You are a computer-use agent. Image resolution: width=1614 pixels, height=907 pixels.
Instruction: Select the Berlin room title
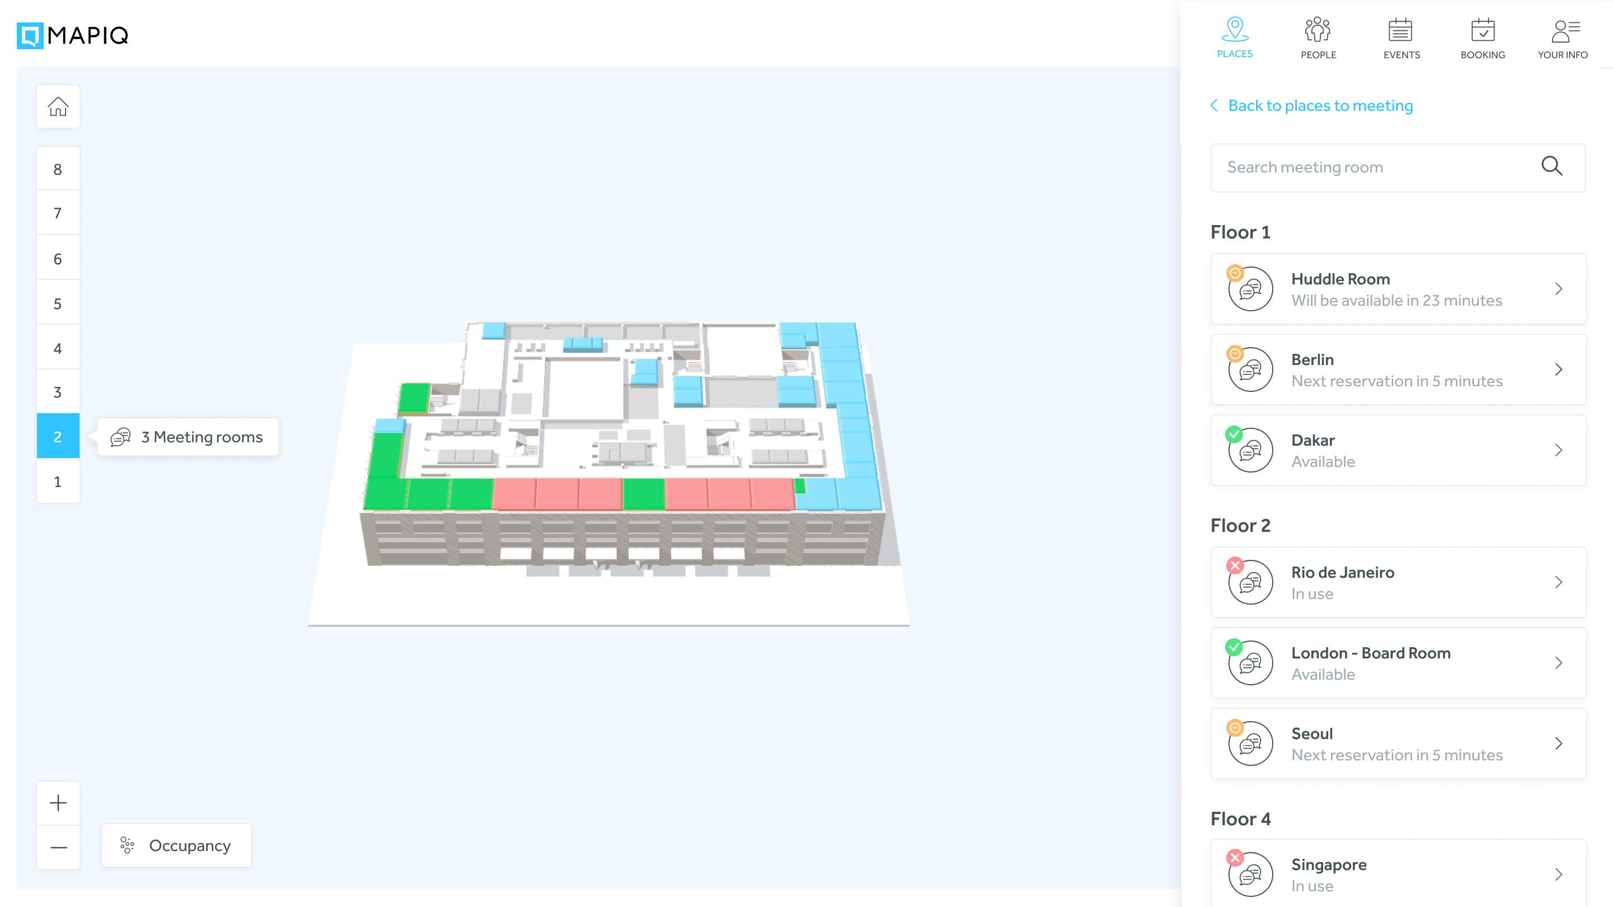click(x=1312, y=360)
